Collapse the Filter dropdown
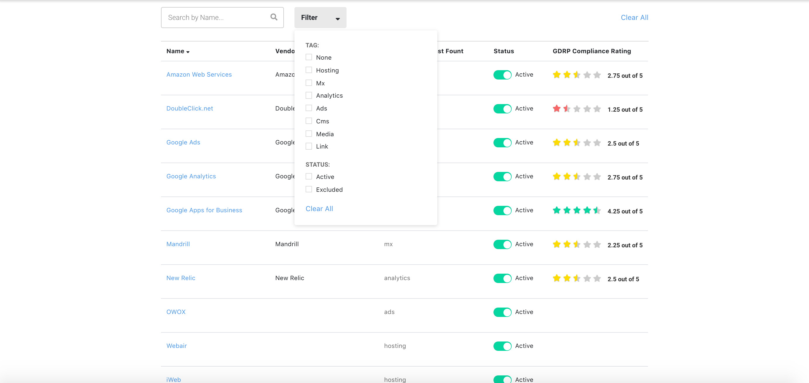This screenshot has width=809, height=383. [320, 18]
